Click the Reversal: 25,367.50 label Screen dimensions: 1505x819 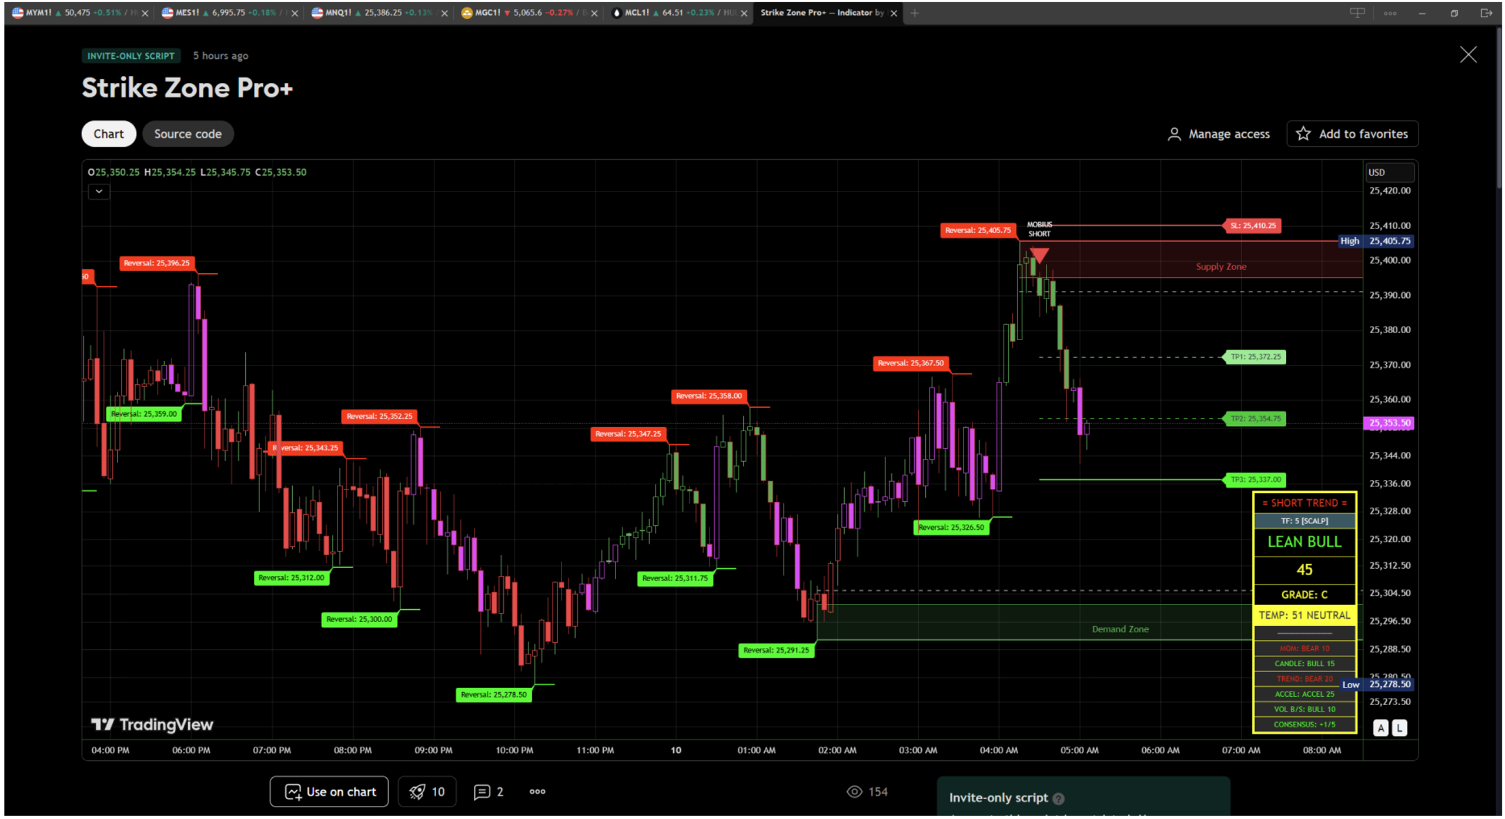tap(911, 363)
